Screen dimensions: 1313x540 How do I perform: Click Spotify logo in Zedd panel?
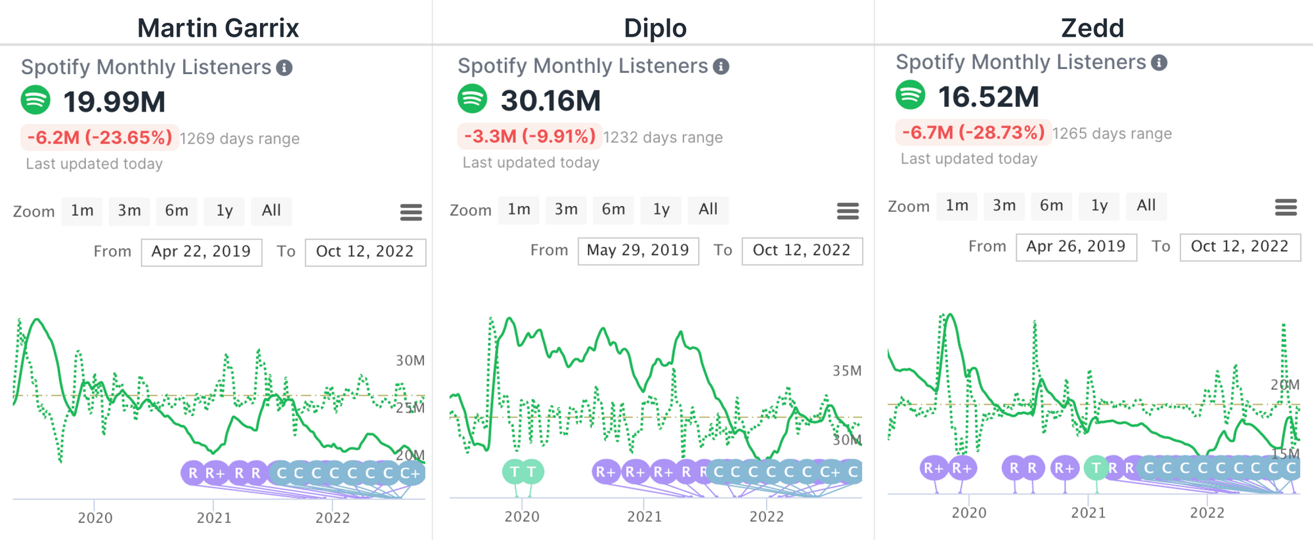[x=911, y=95]
